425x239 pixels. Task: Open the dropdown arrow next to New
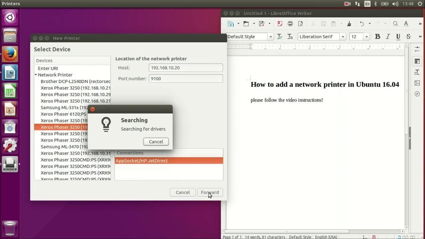(x=238, y=24)
